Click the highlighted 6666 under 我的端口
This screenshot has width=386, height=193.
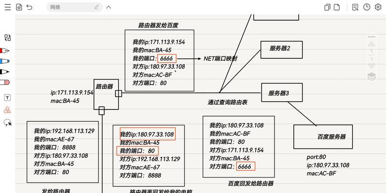tap(167, 58)
